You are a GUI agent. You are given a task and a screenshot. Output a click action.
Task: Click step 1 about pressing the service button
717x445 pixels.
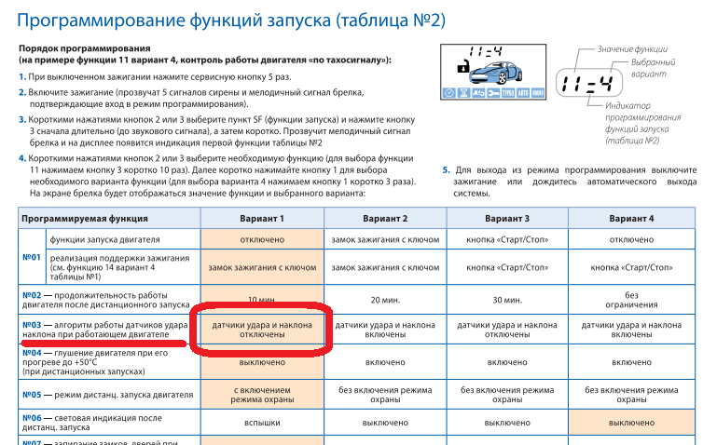[x=155, y=76]
